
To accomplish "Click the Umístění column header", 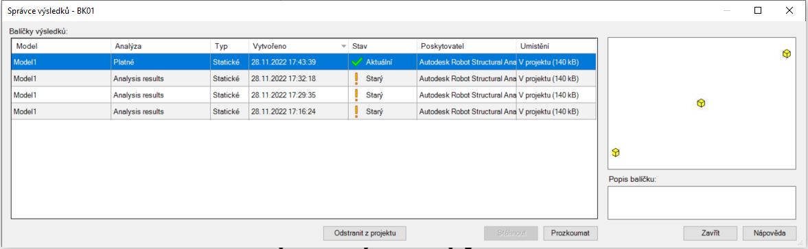I will pos(556,47).
